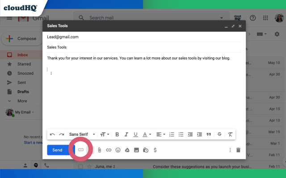Click into the email body text

[x=139, y=58]
